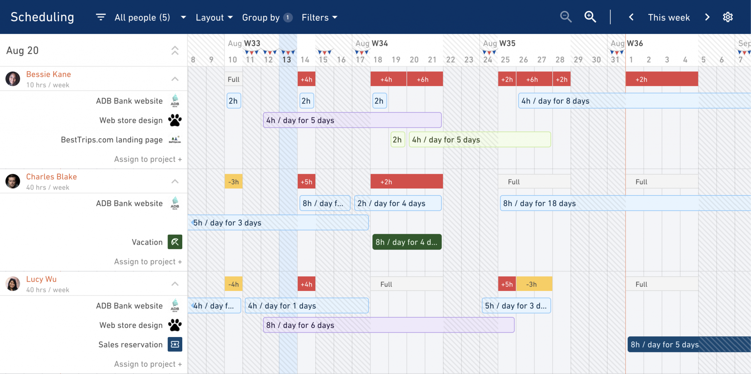This screenshot has height=374, width=751.
Task: Click the zoom in magnifier icon
Action: coord(590,17)
